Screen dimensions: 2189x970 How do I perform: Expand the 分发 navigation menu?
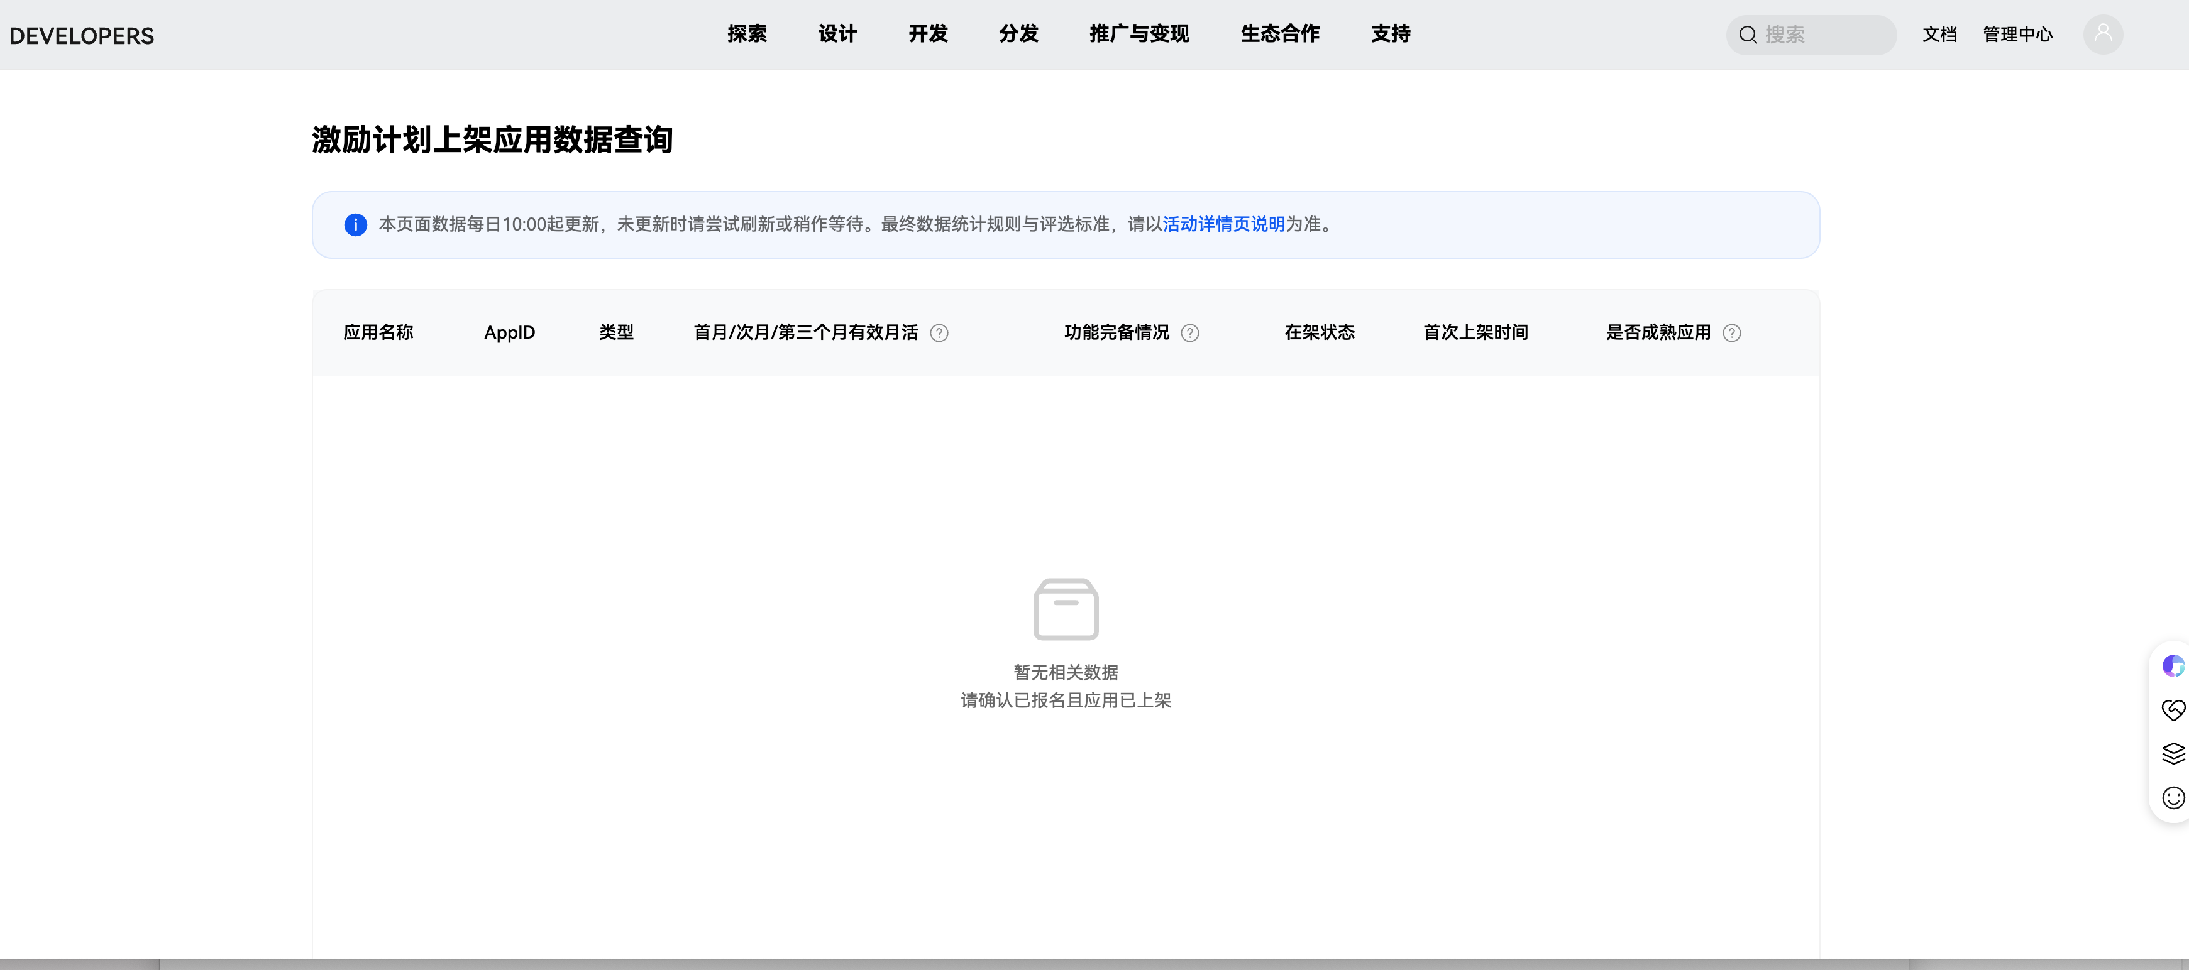pyautogui.click(x=1018, y=34)
